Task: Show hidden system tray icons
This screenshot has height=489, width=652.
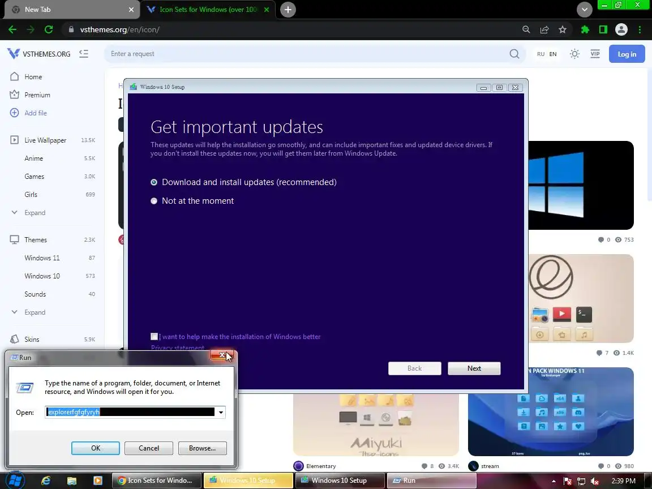Action: pos(554,481)
